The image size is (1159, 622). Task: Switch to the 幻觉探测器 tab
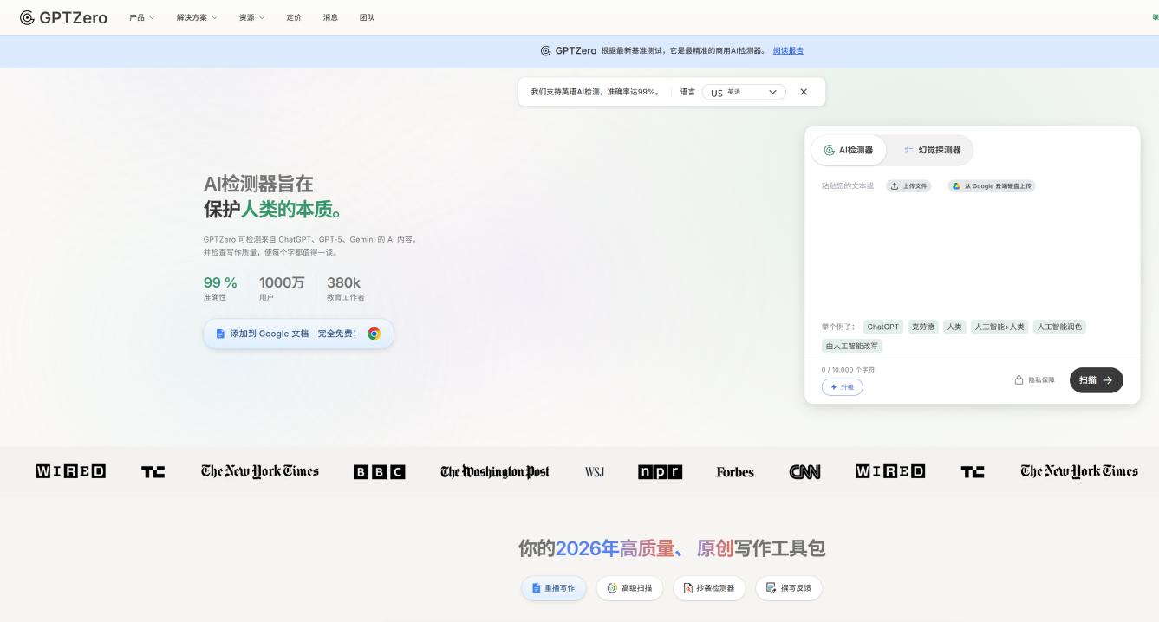(x=932, y=150)
